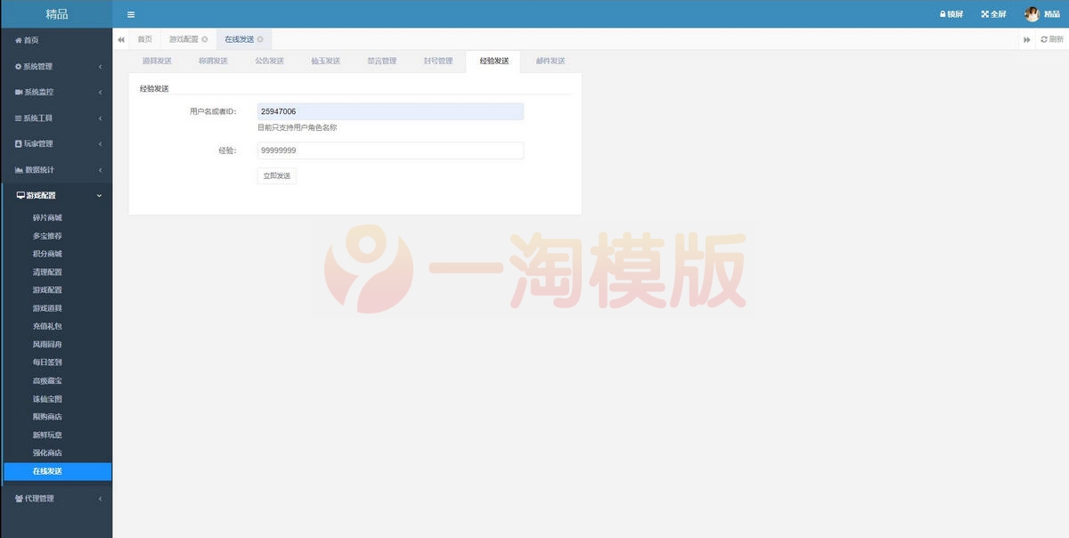Shift page tabs left with double-arrow icon

tap(121, 39)
